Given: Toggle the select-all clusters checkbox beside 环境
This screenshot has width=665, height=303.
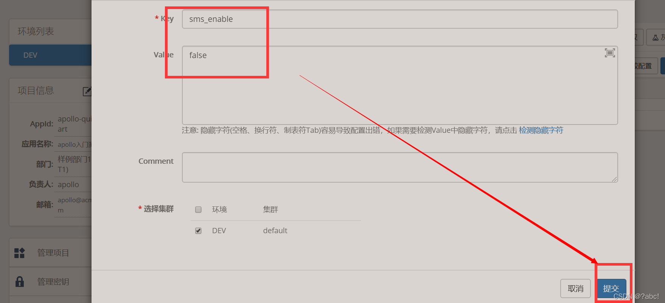Looking at the screenshot, I should coord(198,210).
